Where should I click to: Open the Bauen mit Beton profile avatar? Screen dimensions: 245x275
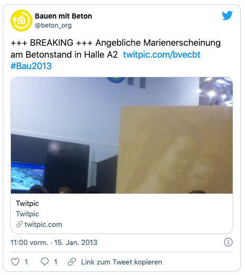click(21, 20)
